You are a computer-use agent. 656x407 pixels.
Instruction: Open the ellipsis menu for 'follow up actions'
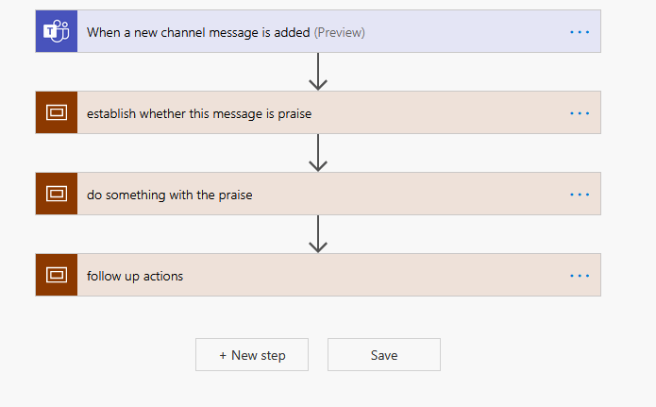tap(580, 276)
